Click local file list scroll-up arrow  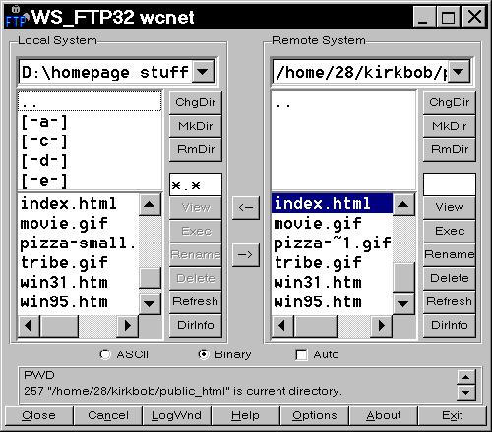[x=150, y=204]
